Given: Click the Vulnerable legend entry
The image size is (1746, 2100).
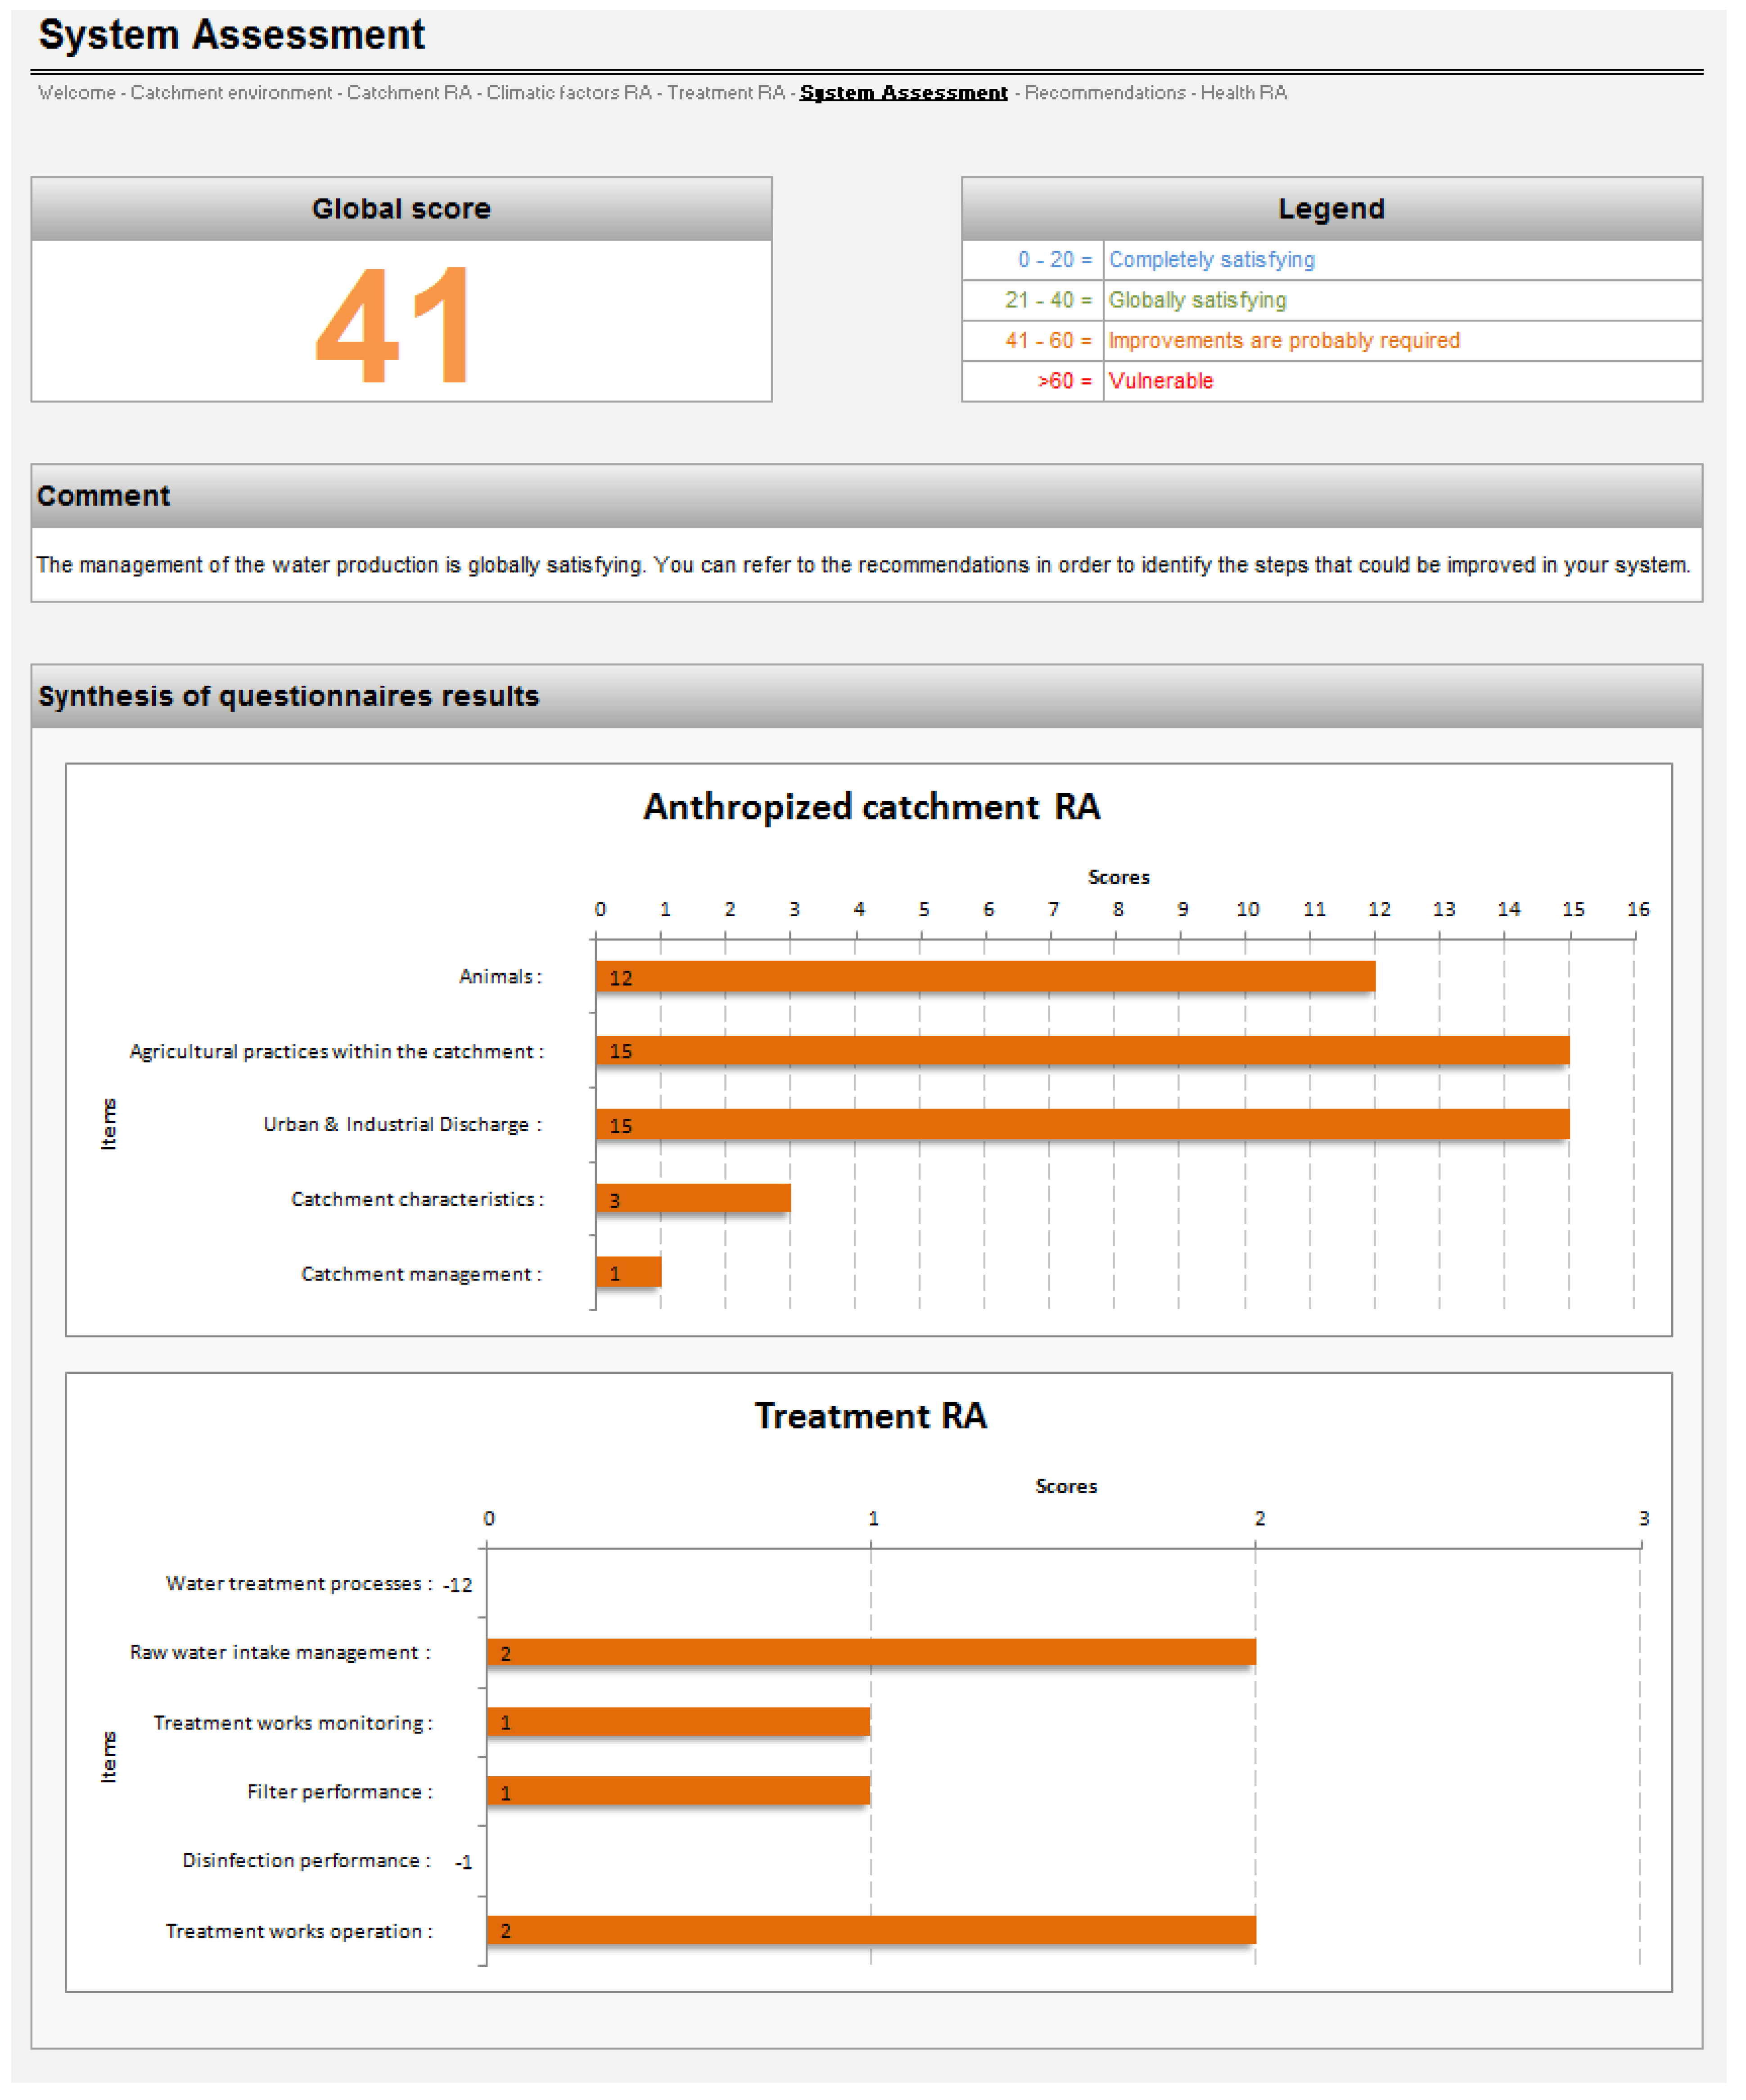Looking at the screenshot, I should (x=1161, y=381).
